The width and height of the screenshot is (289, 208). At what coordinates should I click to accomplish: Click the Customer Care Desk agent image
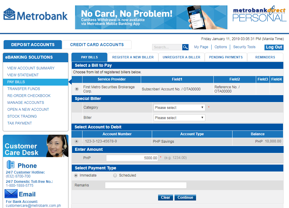click(57, 146)
